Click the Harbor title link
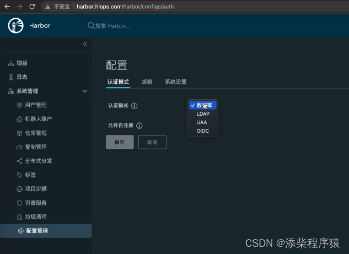The height and width of the screenshot is (254, 349). (x=40, y=26)
